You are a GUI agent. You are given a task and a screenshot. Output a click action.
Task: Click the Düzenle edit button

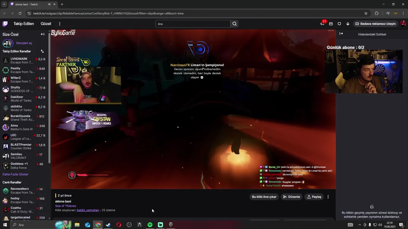coord(292,197)
